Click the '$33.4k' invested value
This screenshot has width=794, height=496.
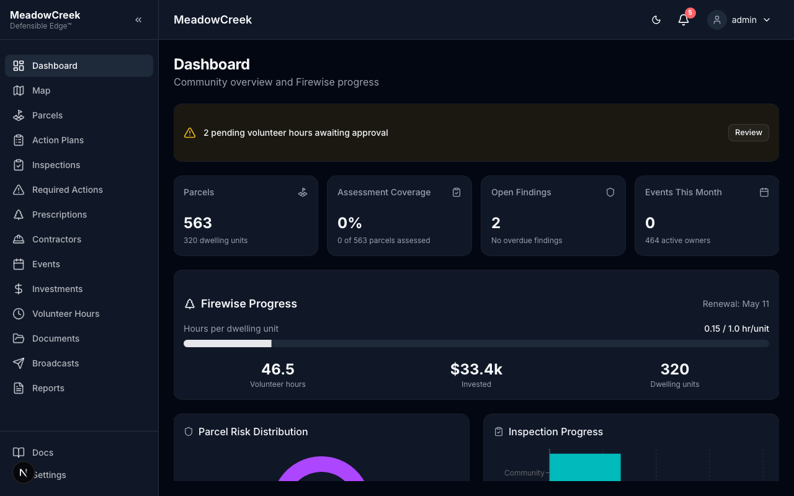coord(476,369)
